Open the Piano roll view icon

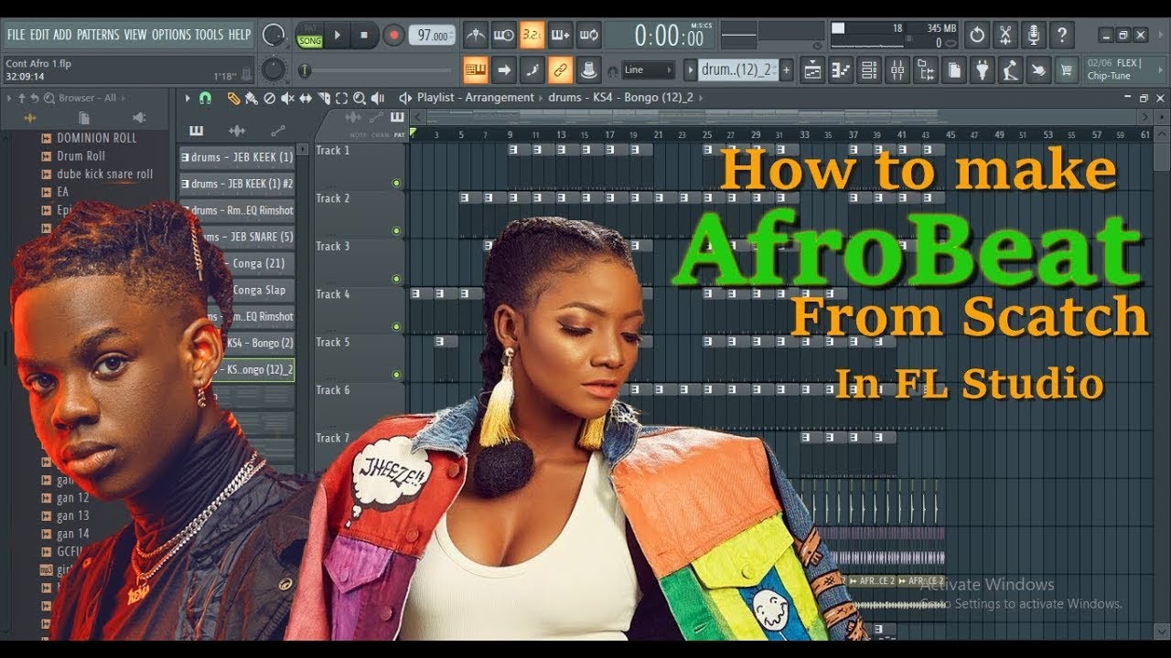tap(841, 69)
